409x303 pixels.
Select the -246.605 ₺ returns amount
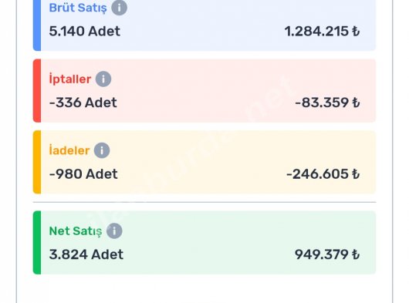click(323, 173)
